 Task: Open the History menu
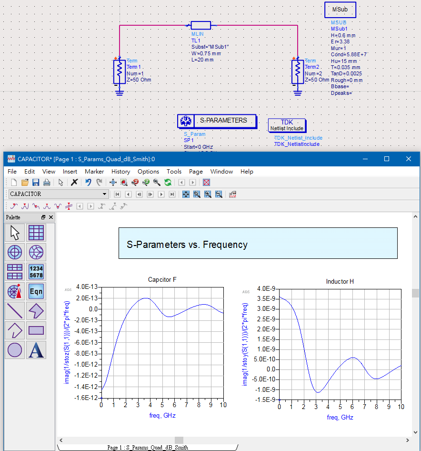(120, 171)
